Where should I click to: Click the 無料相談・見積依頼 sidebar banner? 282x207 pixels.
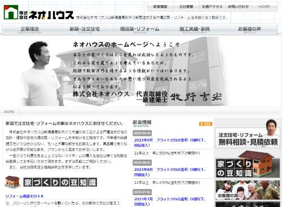tap(248, 133)
